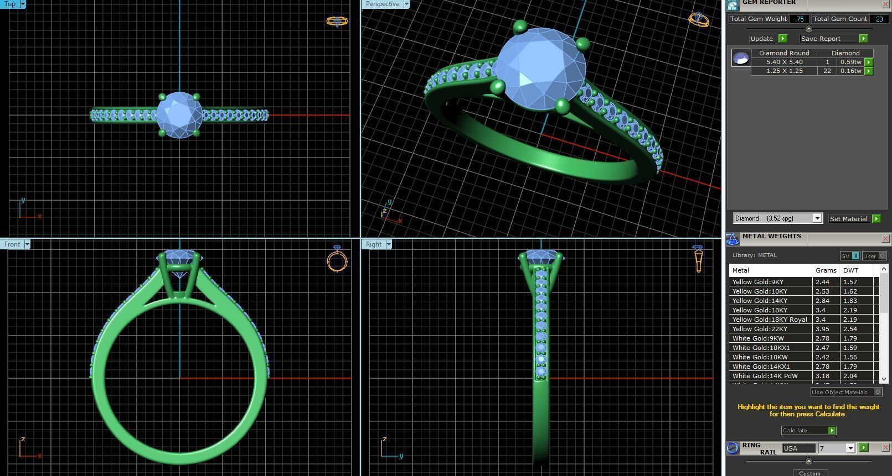The height and width of the screenshot is (476, 892).
Task: Click the ring icon in Front viewport
Action: 337,258
